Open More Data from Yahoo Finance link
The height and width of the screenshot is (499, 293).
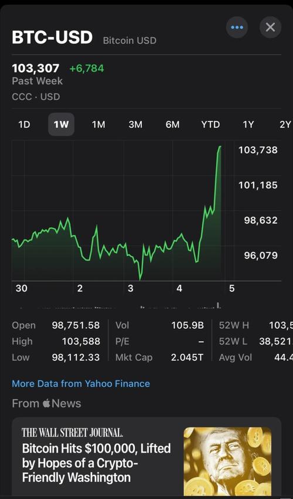pos(81,383)
